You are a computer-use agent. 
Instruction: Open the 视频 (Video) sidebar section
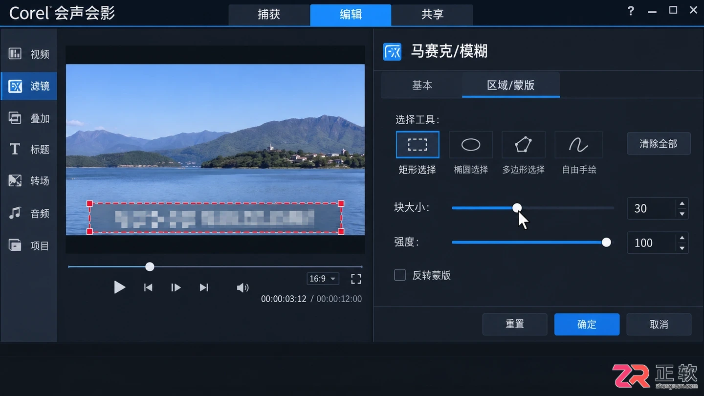[x=29, y=54]
